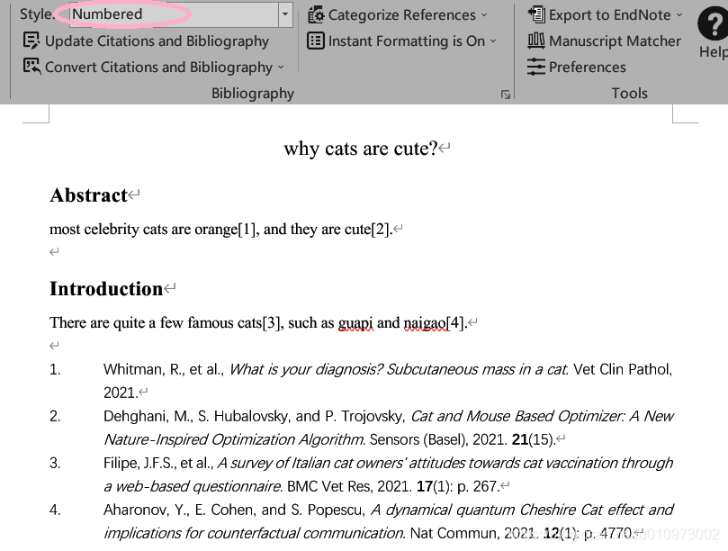Viewport: 728px width, 551px height.
Task: Click the Categorize References gear icon
Action: point(316,15)
